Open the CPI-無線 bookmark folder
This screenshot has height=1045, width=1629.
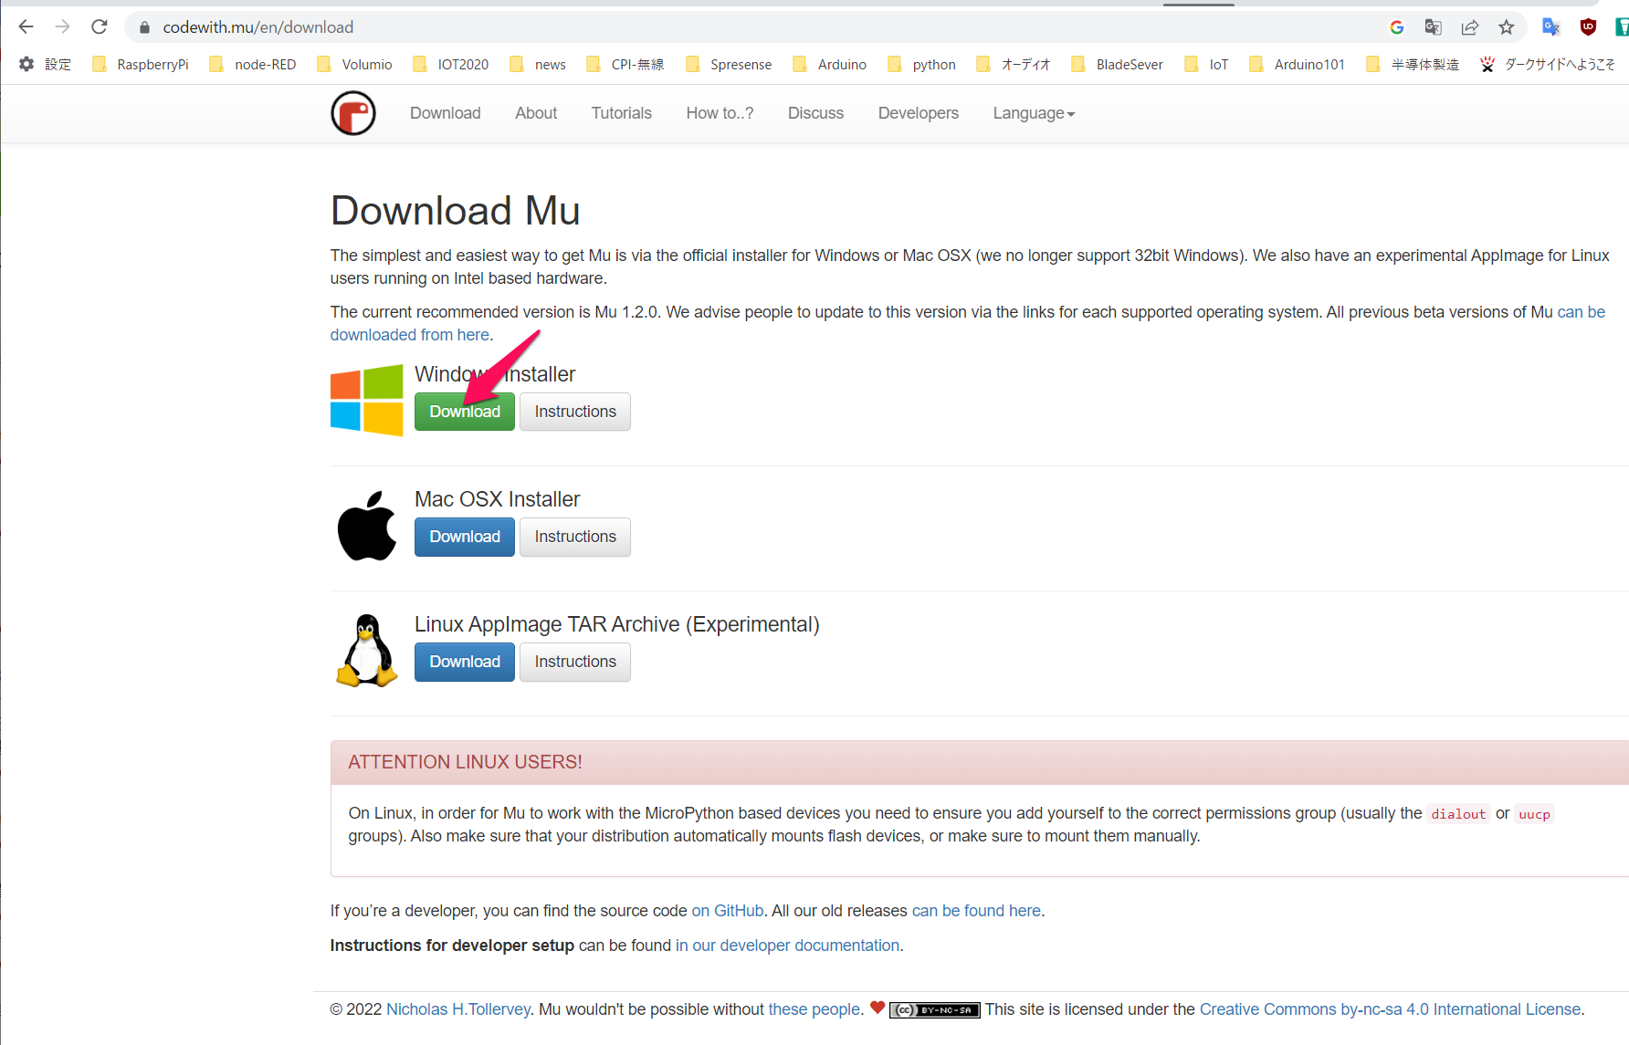(625, 64)
